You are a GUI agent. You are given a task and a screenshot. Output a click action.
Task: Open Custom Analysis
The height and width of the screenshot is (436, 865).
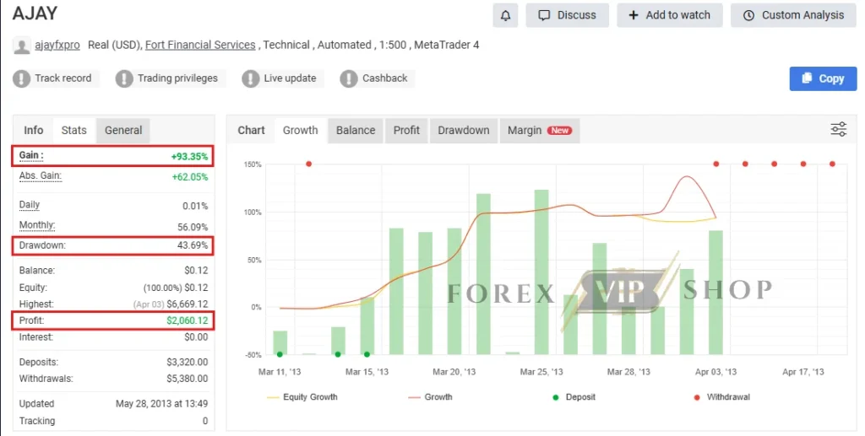(794, 15)
